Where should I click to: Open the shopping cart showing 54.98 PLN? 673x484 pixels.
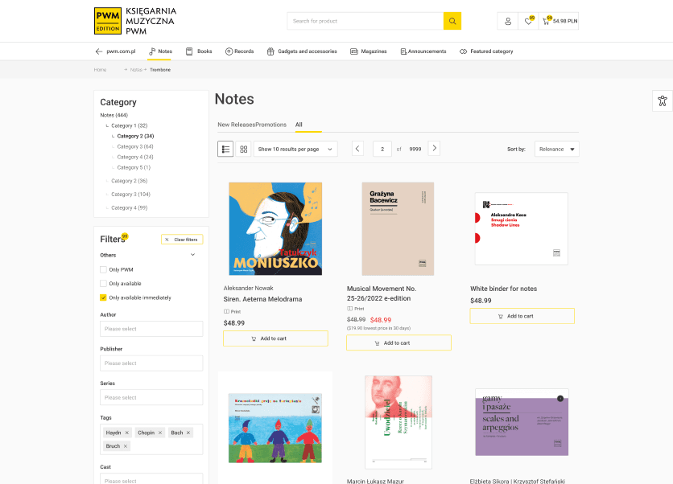(x=559, y=21)
